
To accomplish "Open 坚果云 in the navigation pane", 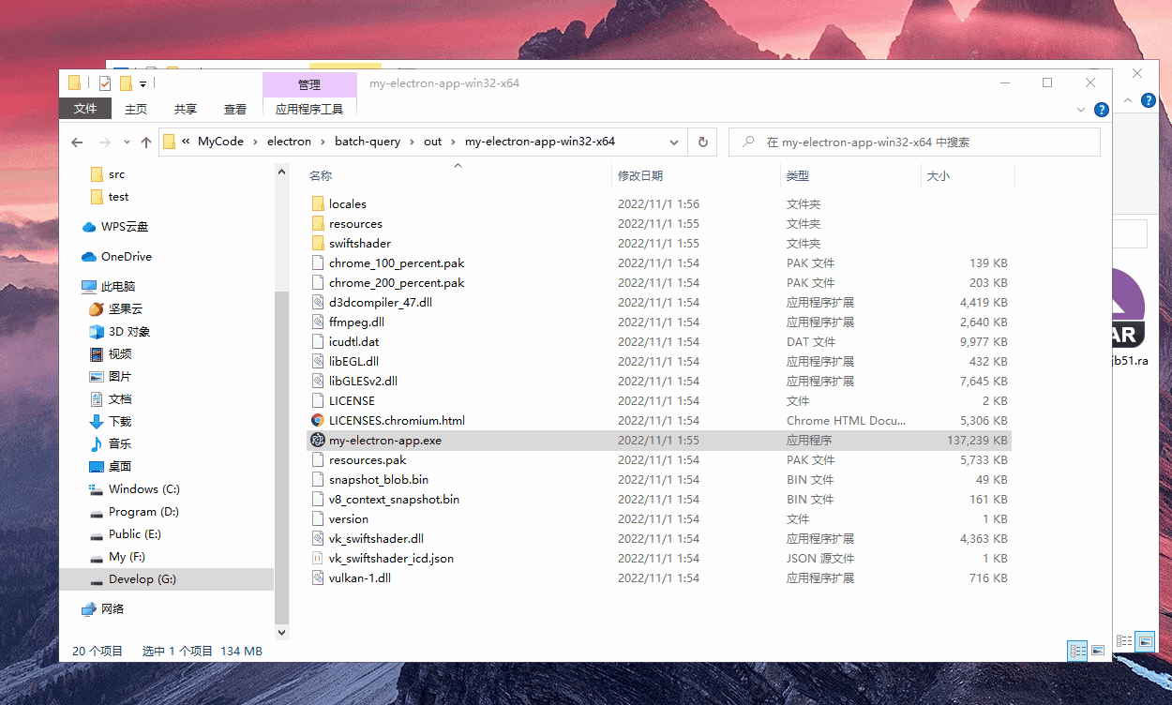I will (116, 309).
